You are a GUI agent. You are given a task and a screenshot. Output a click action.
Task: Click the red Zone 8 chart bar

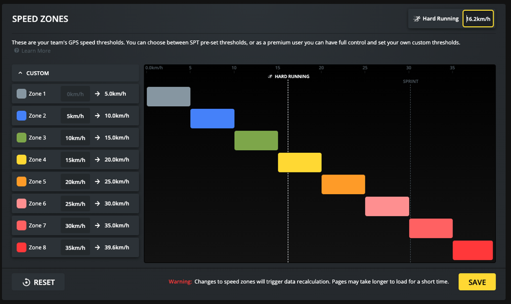point(472,250)
